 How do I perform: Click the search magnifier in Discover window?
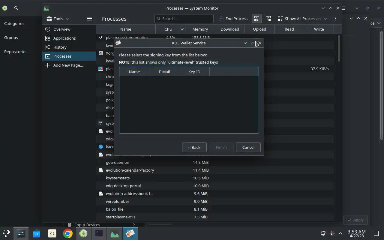(x=16, y=8)
